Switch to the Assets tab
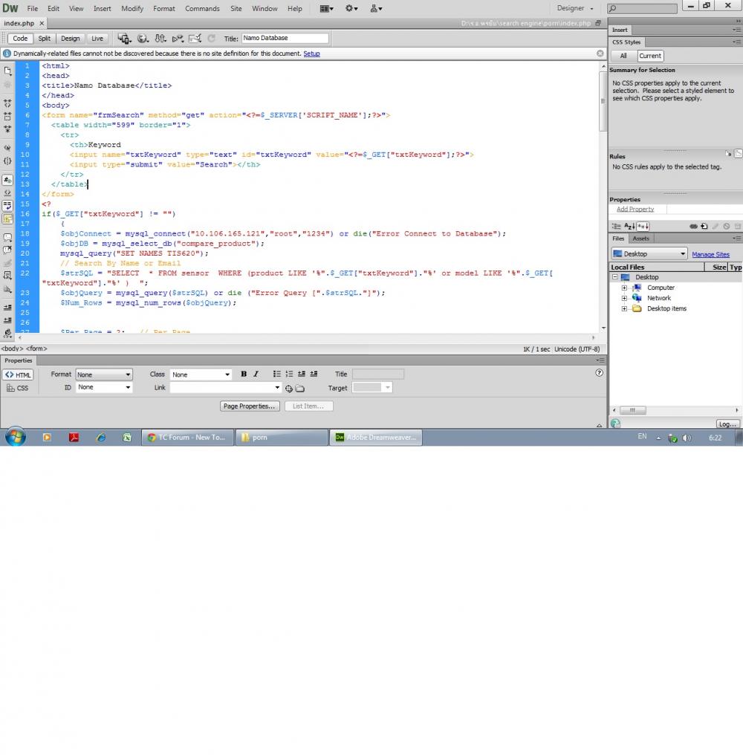The height and width of the screenshot is (755, 743). tap(640, 239)
